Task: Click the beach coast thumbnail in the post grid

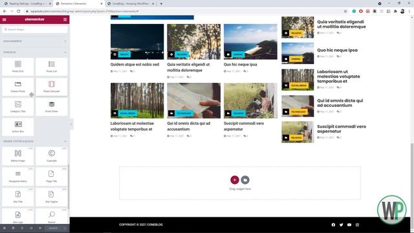Action: coord(250,41)
